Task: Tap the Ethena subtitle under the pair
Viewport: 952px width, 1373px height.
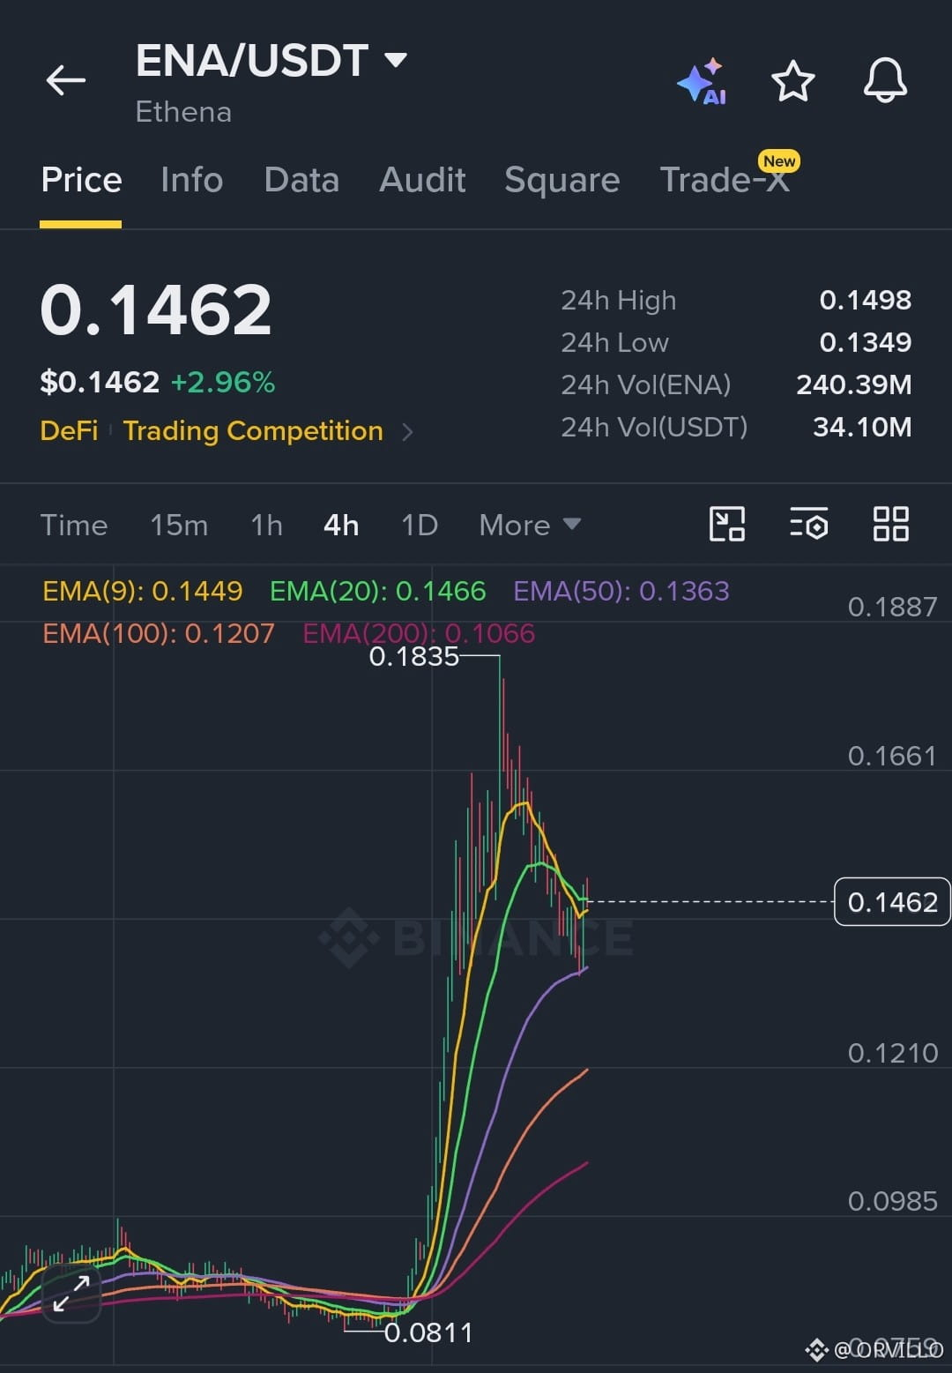Action: pyautogui.click(x=183, y=112)
